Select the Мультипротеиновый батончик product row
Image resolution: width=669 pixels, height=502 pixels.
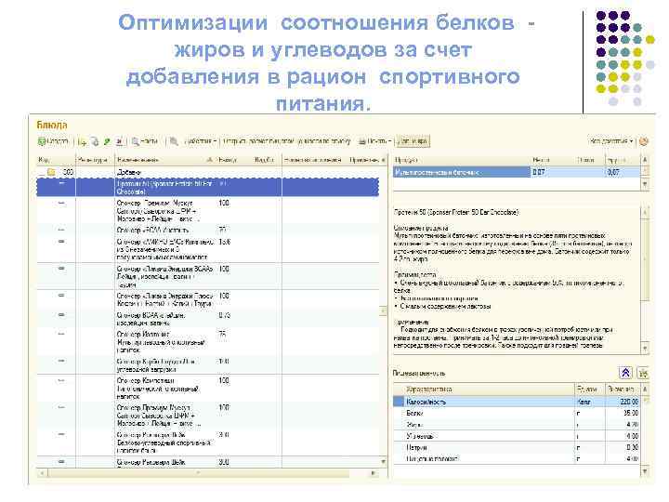(517, 173)
